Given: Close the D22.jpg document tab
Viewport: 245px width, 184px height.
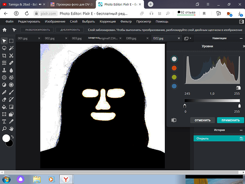Looking at the screenshot, I should tap(179, 38).
